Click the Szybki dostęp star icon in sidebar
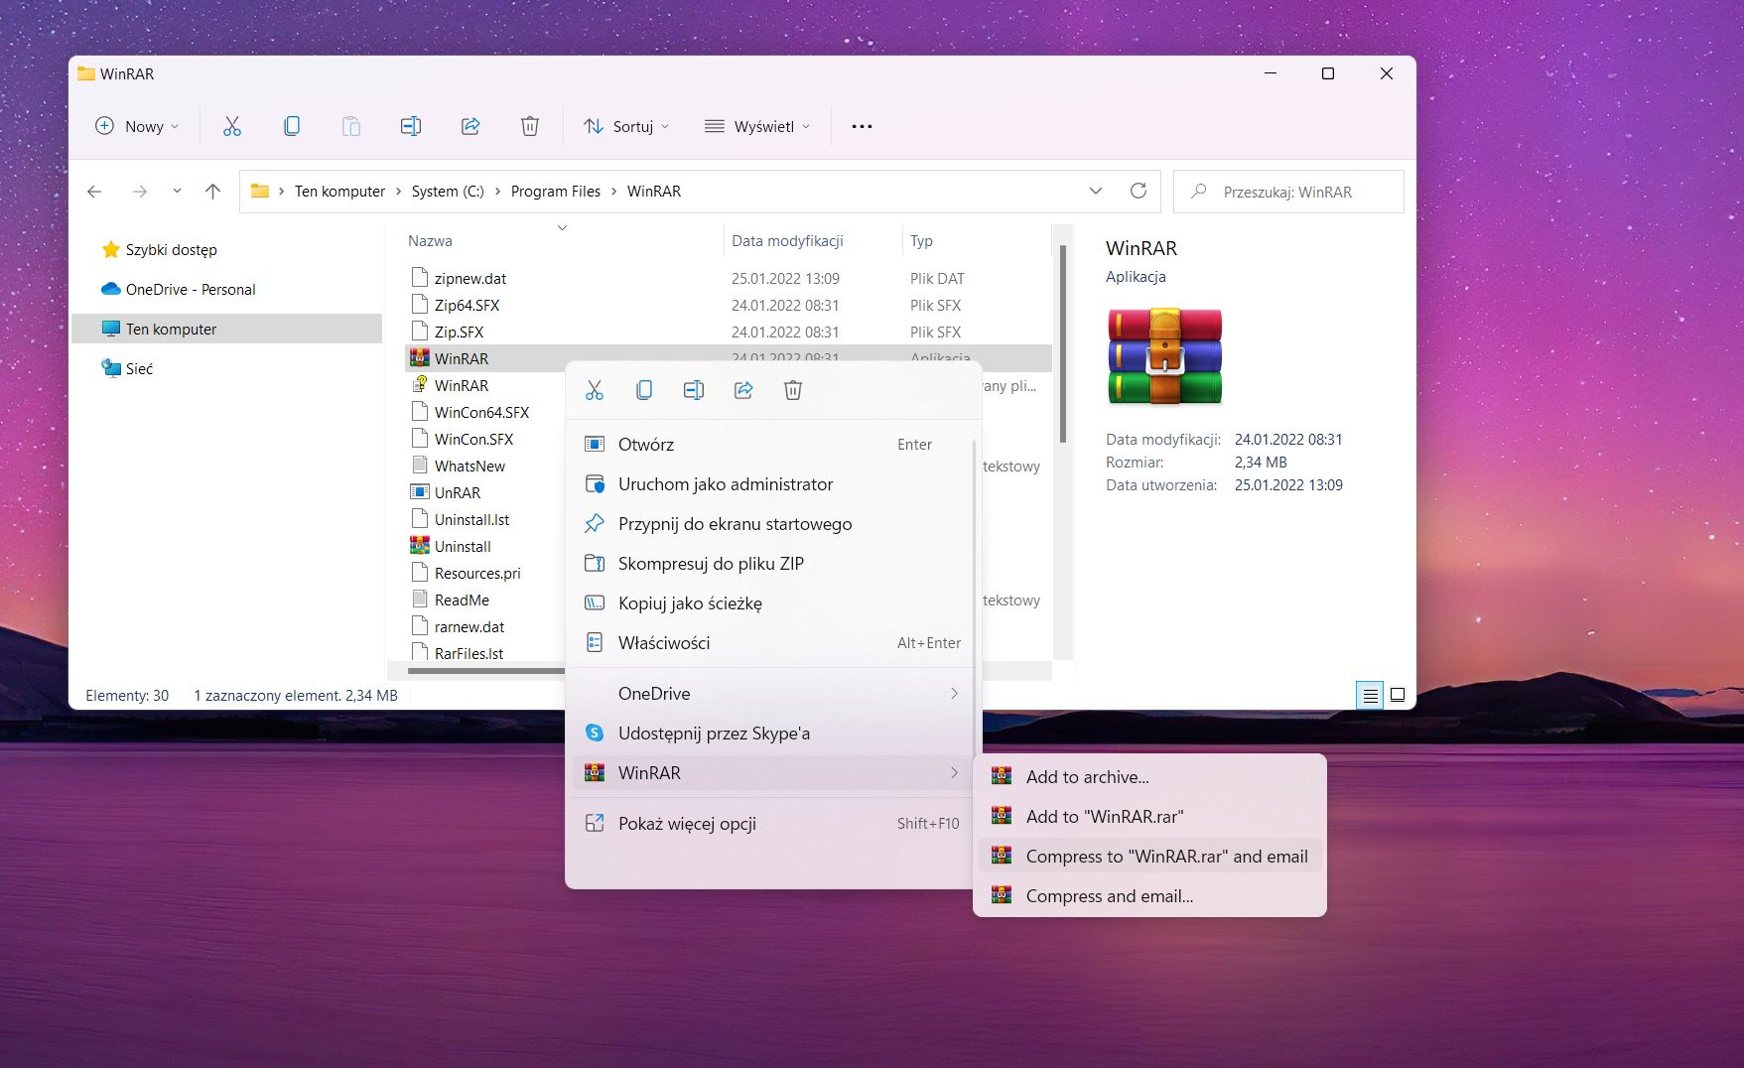The width and height of the screenshot is (1744, 1068). 111,249
